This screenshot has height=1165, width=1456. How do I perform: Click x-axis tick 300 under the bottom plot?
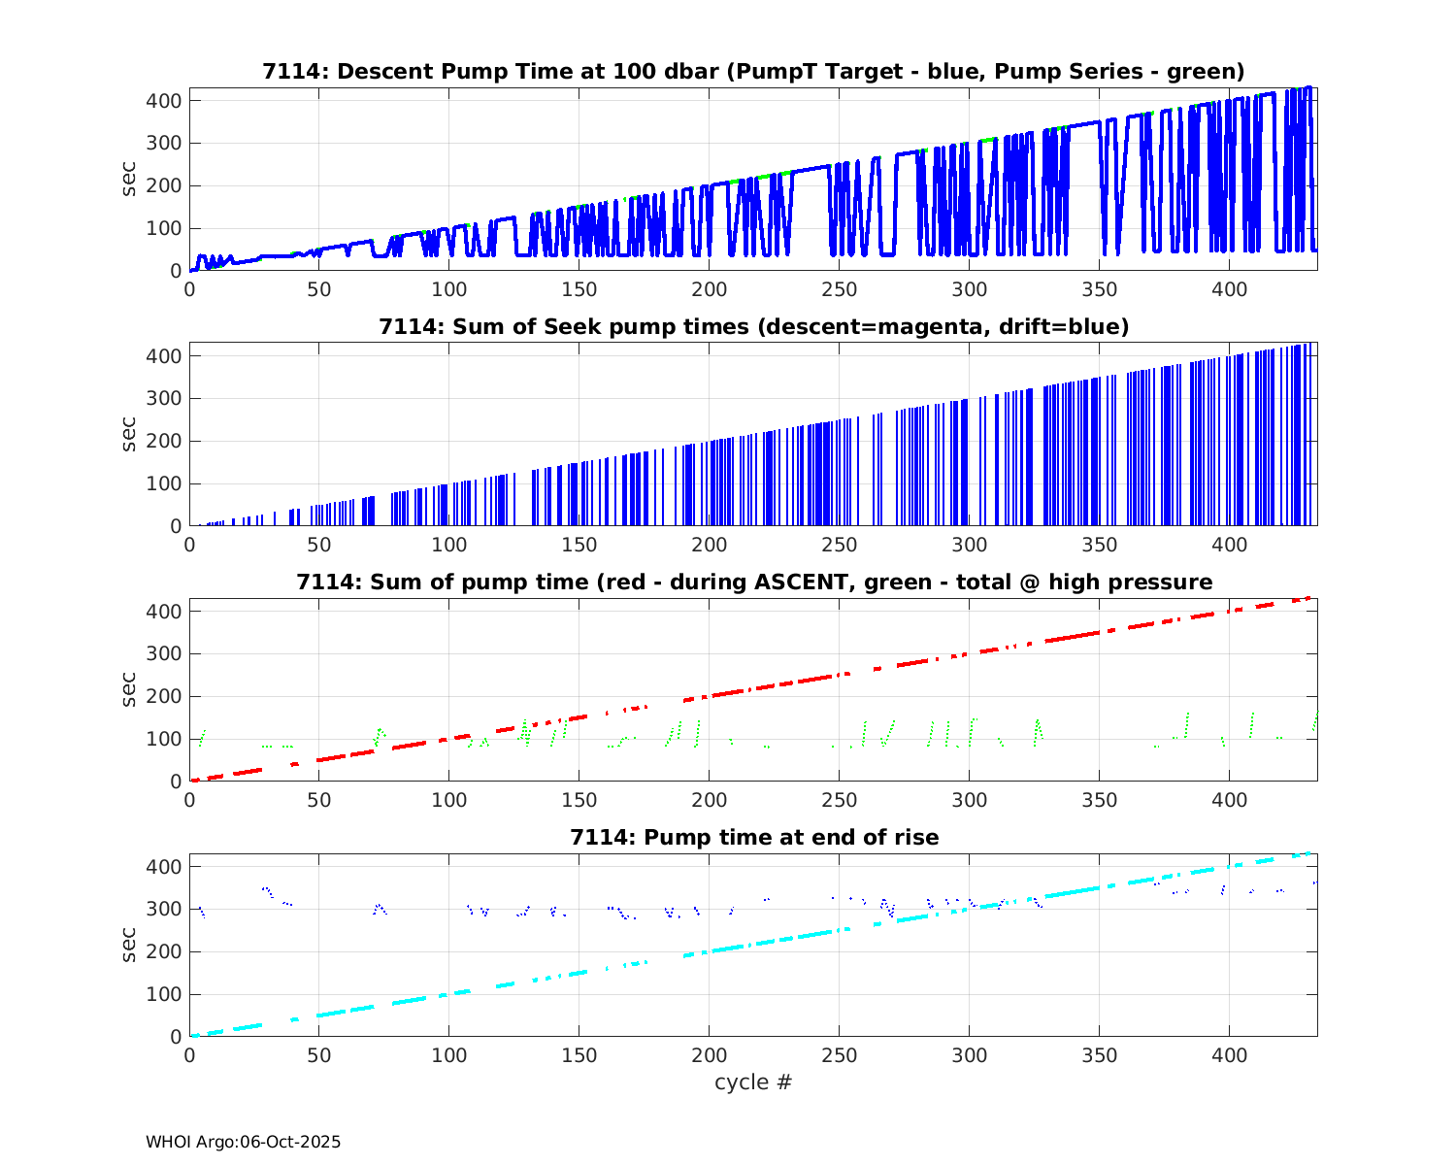pyautogui.click(x=970, y=1055)
